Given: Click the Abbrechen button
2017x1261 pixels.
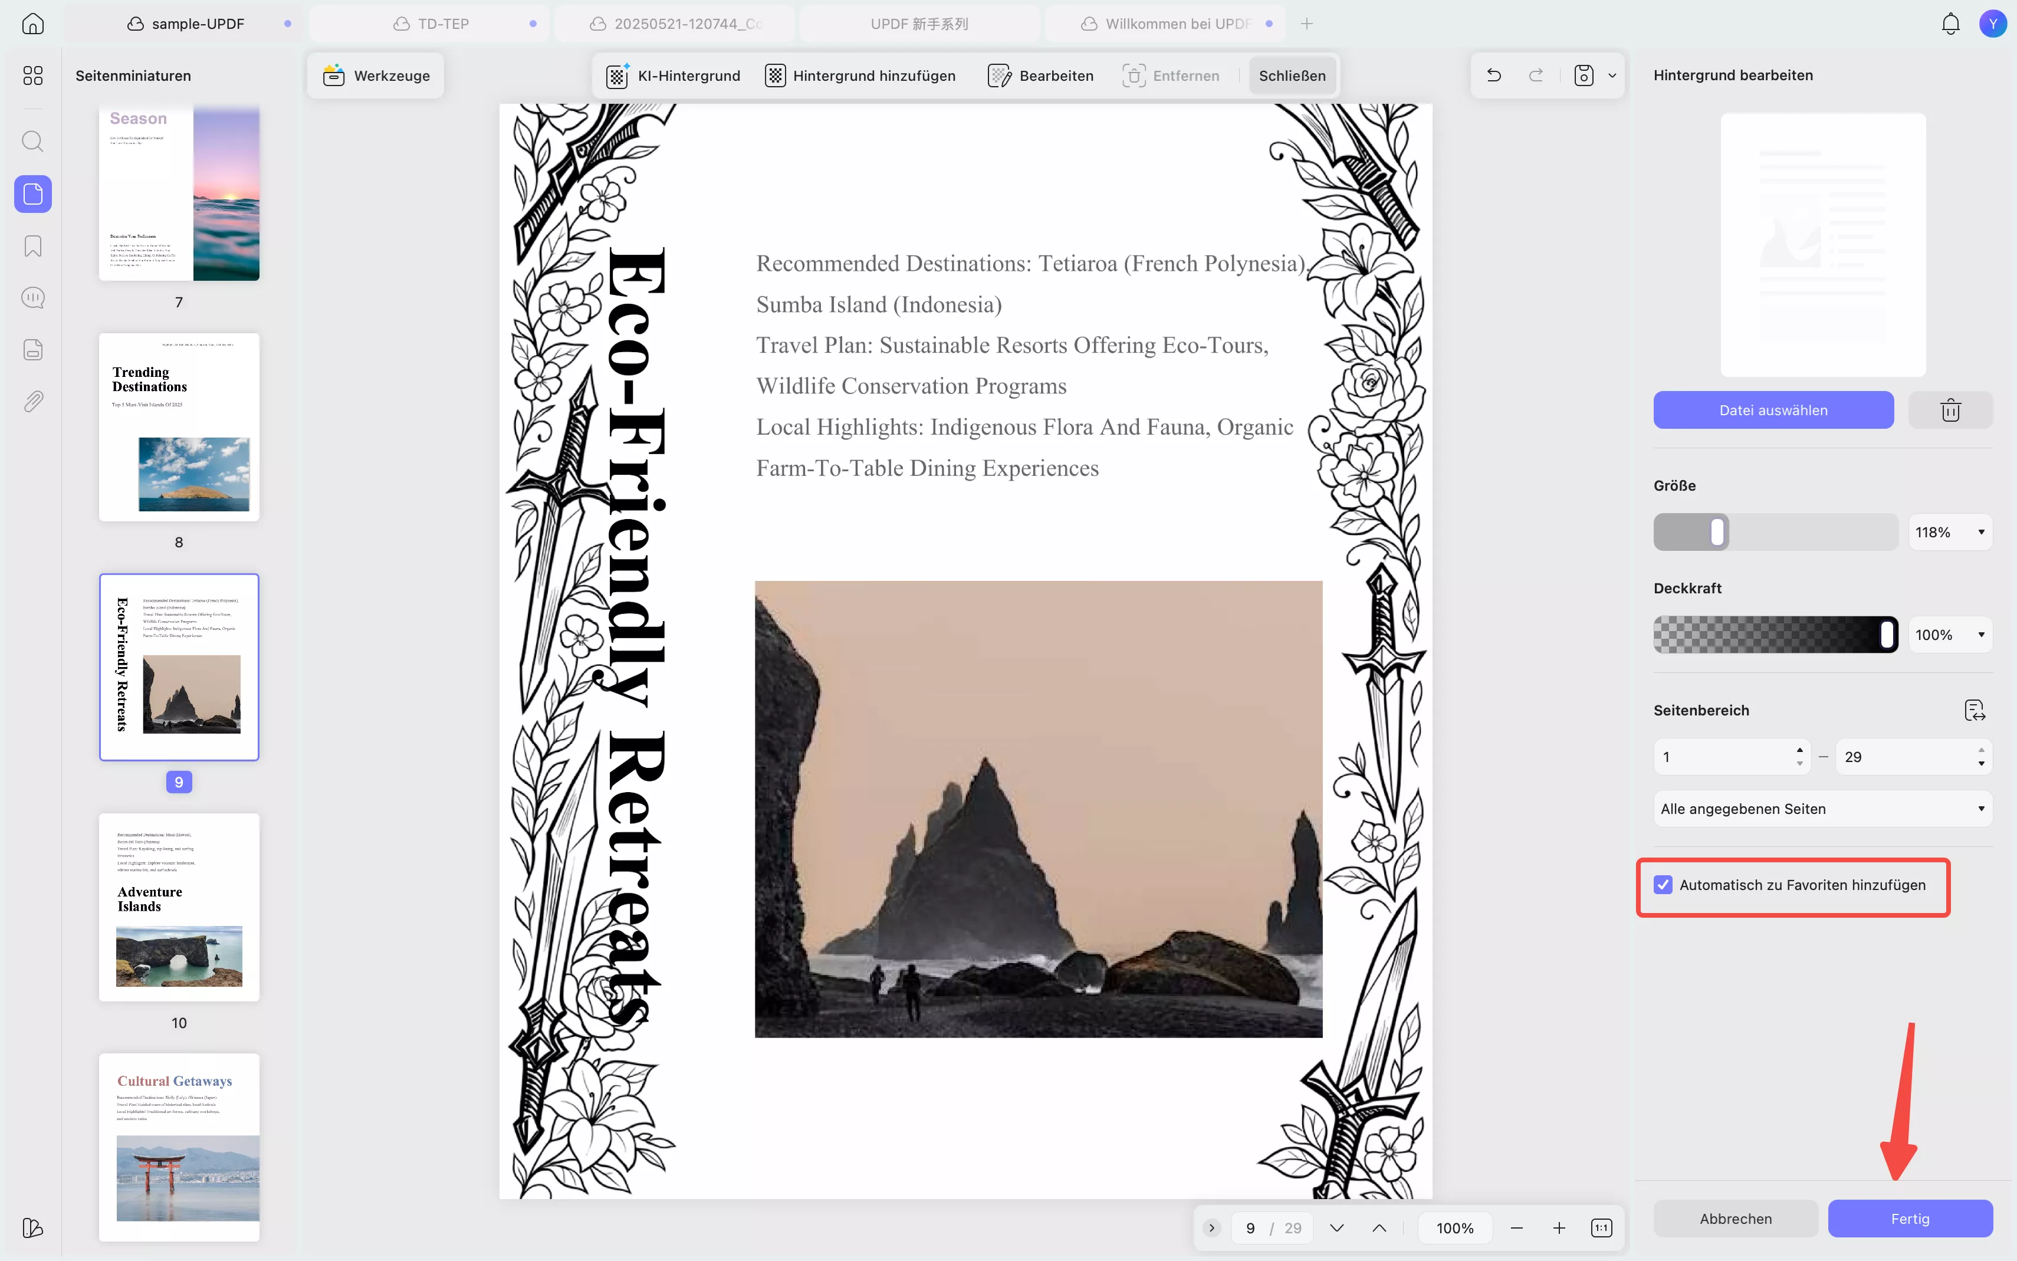Looking at the screenshot, I should (x=1735, y=1219).
